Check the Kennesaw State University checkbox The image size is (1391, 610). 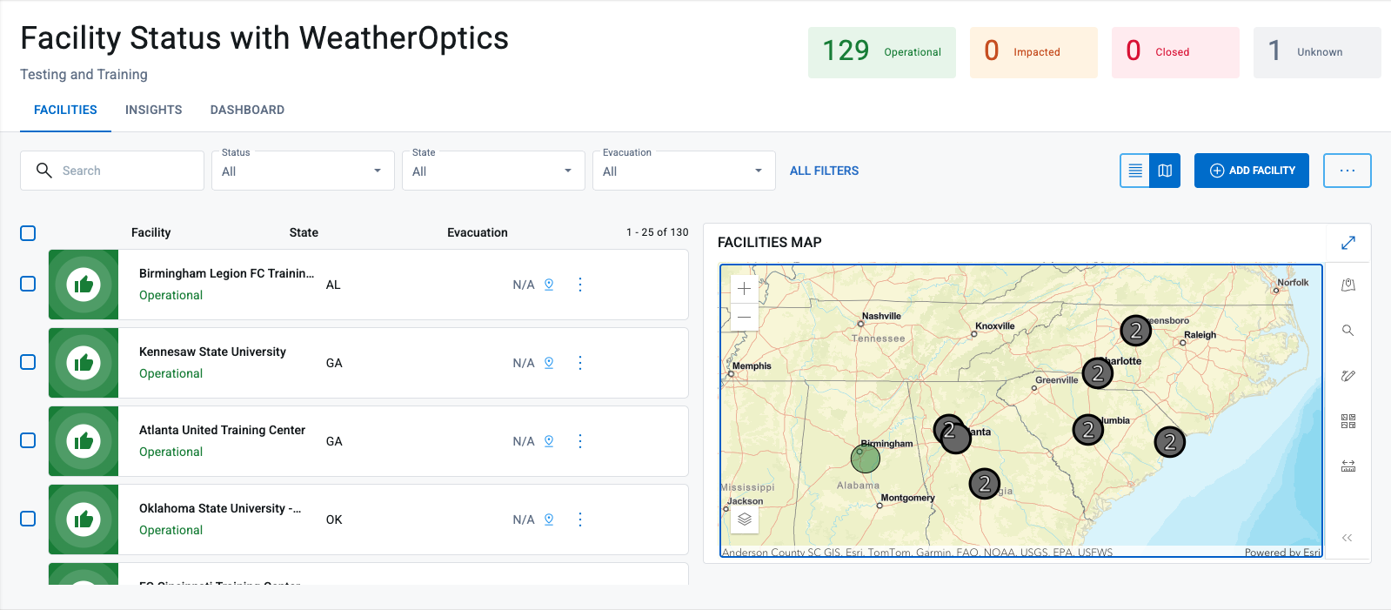(28, 362)
